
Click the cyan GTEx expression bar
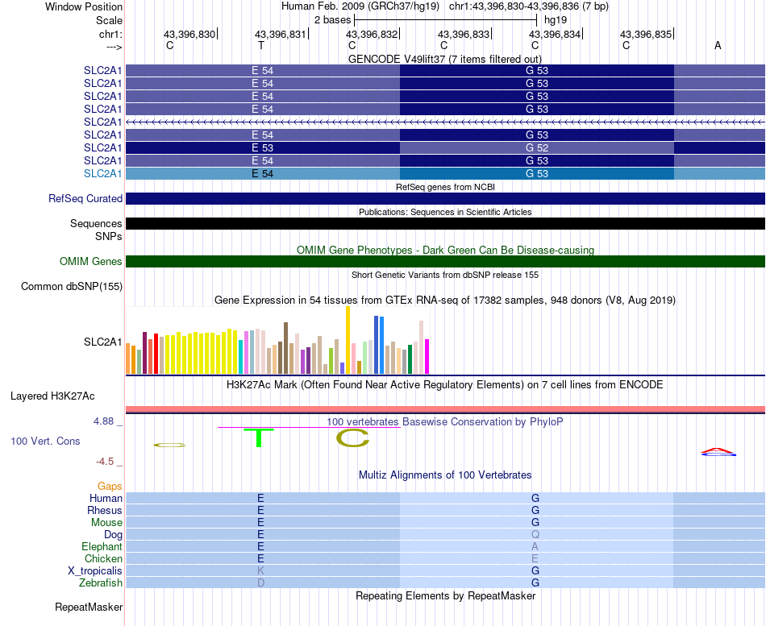pyautogui.click(x=241, y=357)
